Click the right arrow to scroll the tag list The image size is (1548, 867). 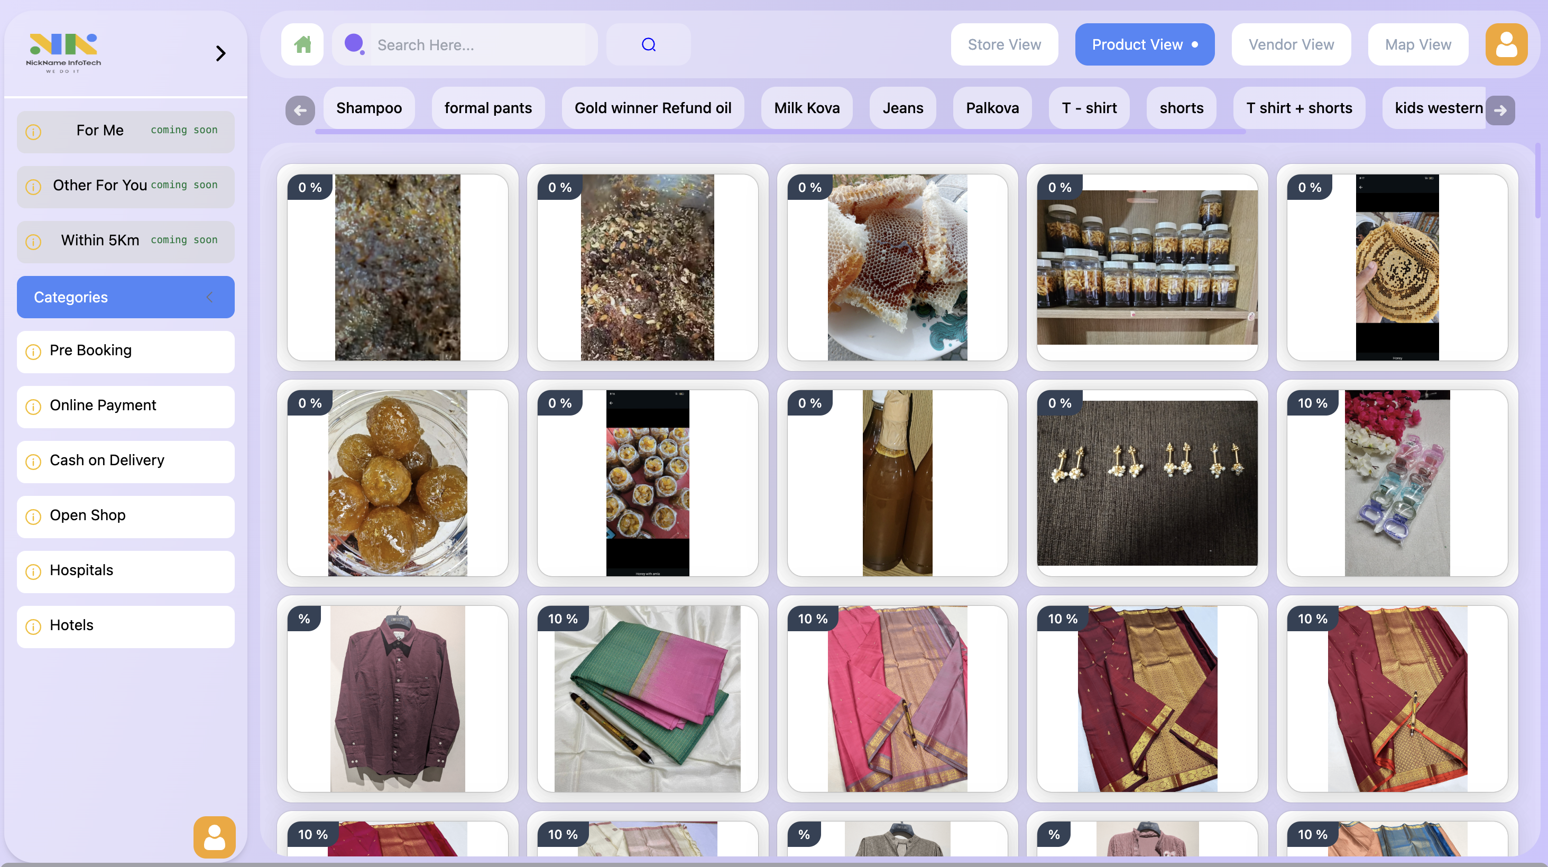tap(1500, 110)
